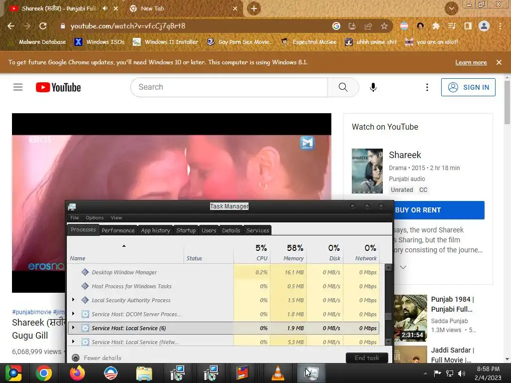
Task: Click the Action Center flag icon in tray
Action: (x=437, y=373)
